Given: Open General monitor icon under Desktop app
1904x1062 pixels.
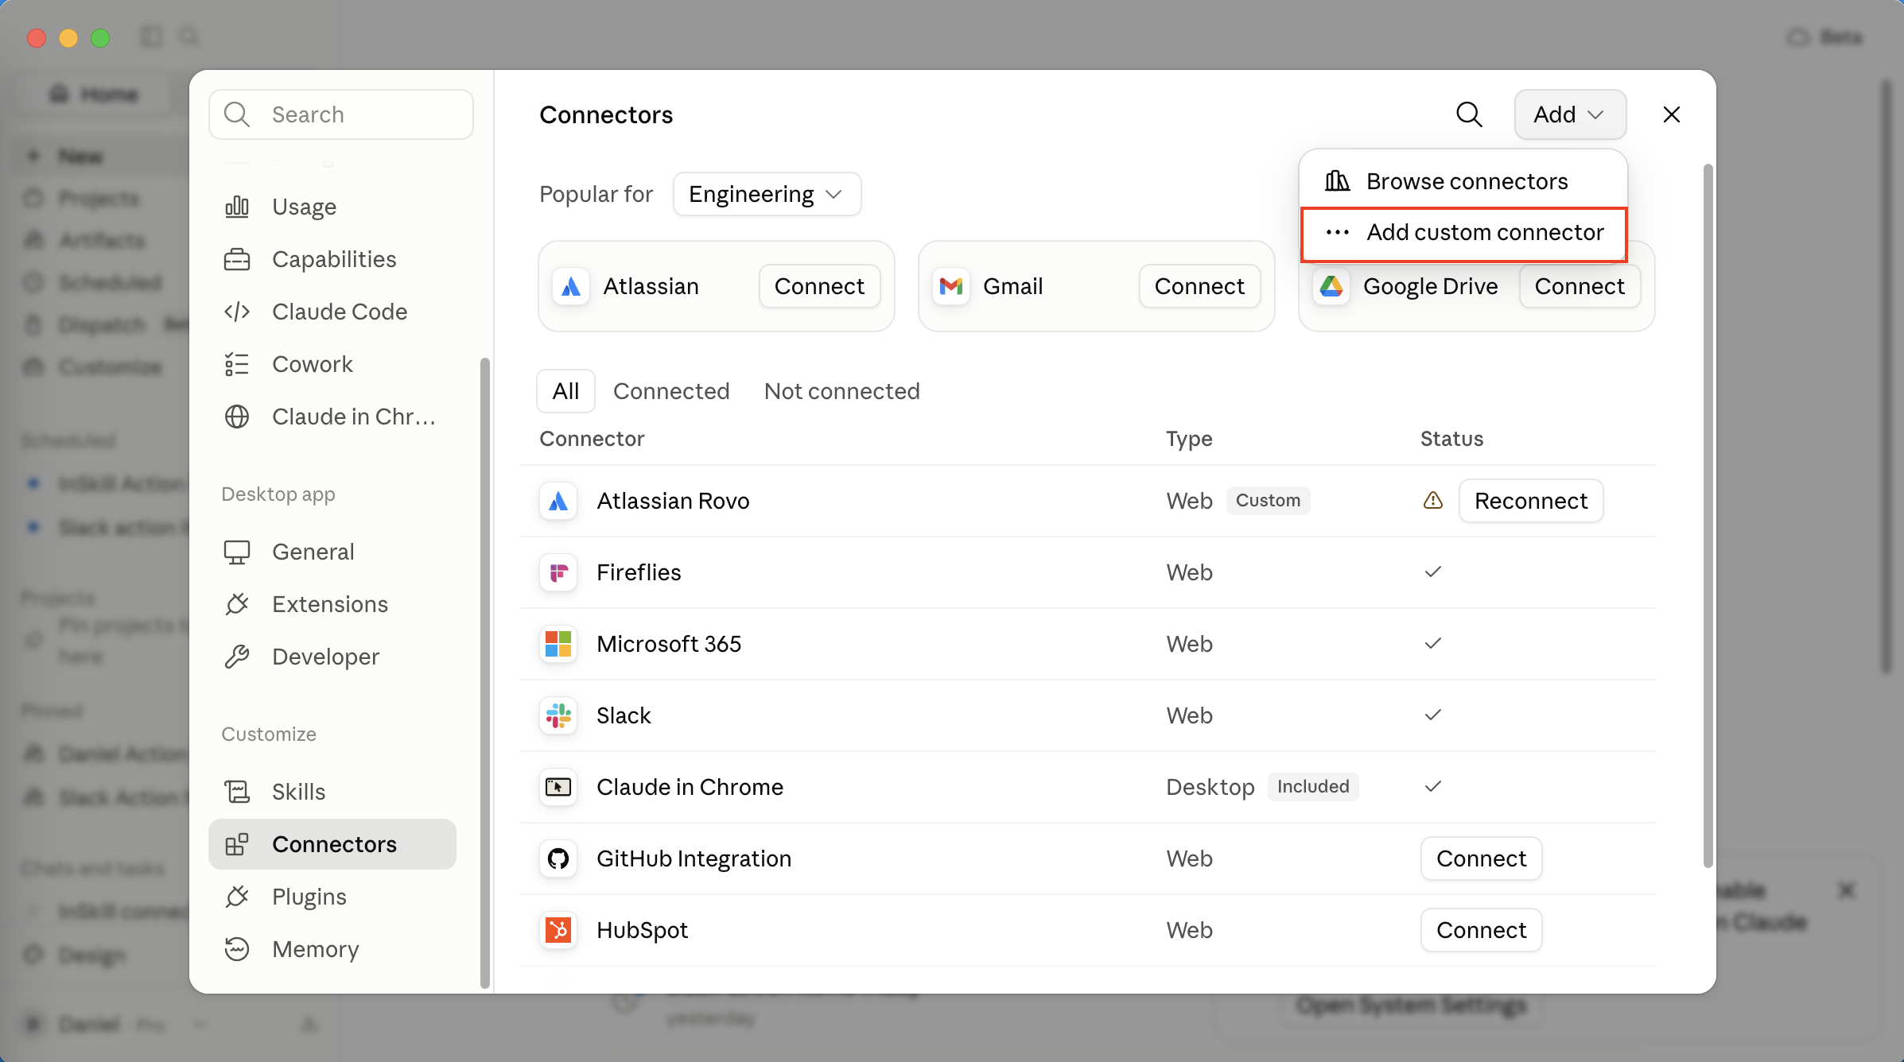Looking at the screenshot, I should coord(237,552).
